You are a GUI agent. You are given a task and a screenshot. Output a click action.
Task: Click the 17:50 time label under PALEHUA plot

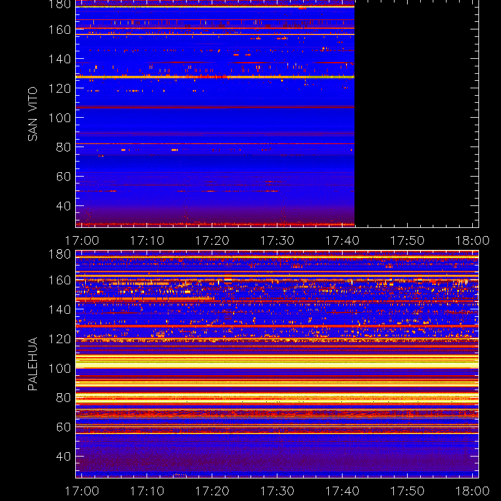(408, 491)
